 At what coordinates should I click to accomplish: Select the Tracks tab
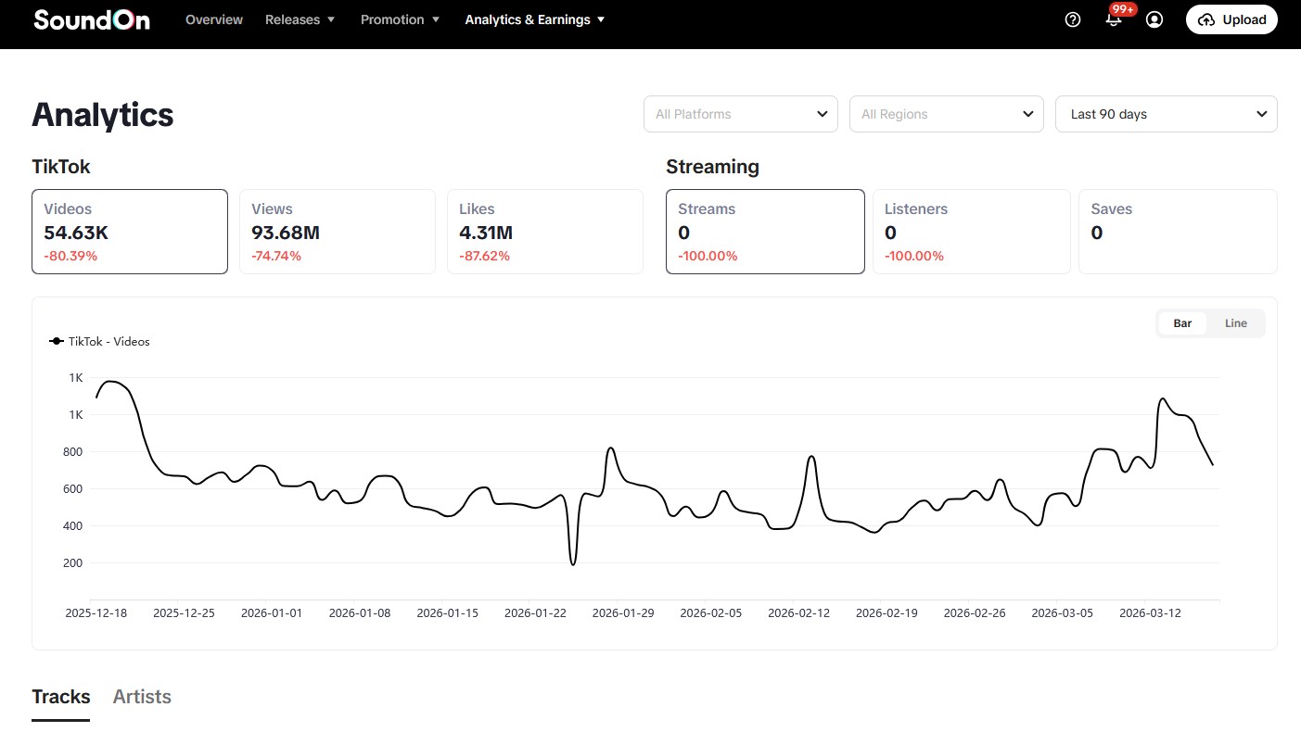pyautogui.click(x=60, y=696)
